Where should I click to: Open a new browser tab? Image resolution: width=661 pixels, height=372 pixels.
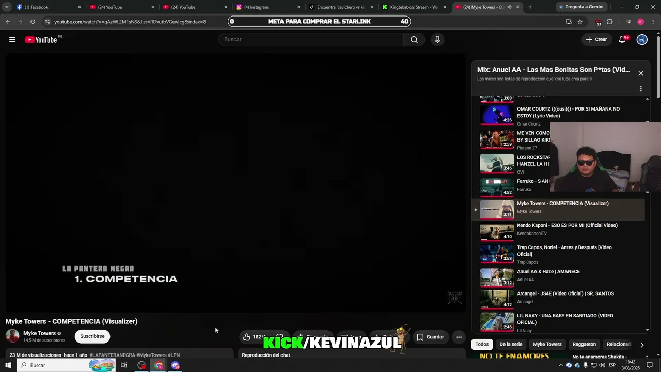click(530, 7)
